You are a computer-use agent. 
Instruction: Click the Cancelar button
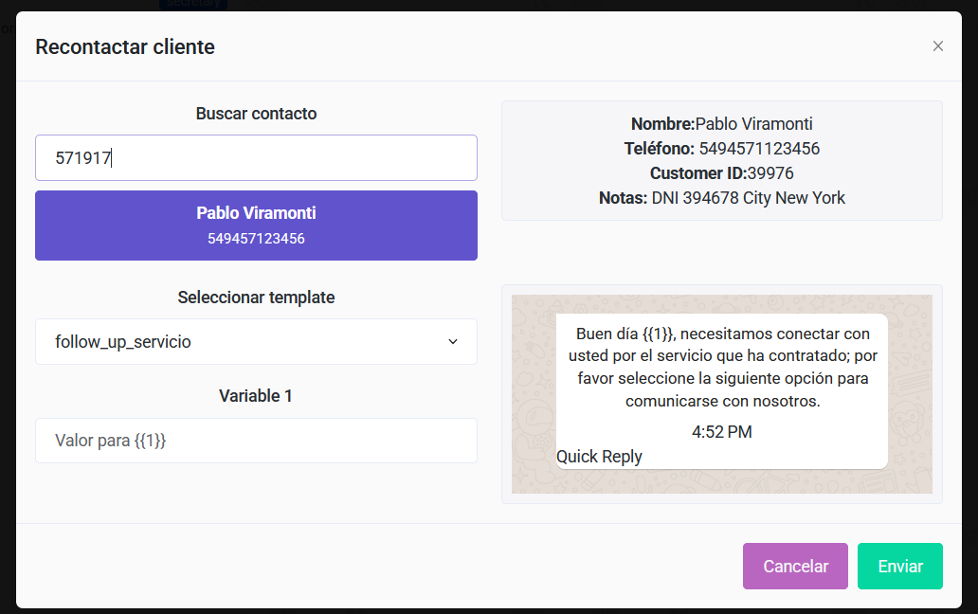tap(795, 566)
